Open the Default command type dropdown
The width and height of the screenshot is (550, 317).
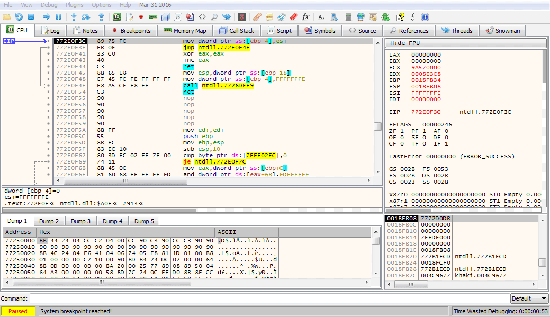coord(529,298)
